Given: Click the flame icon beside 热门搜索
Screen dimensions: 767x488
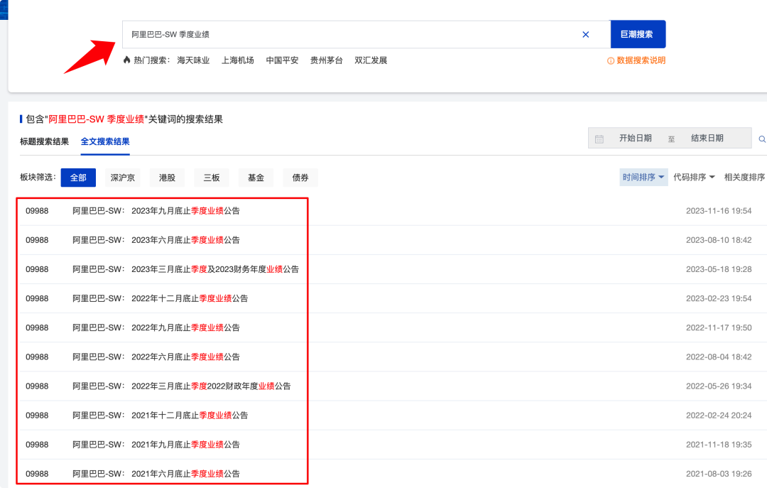Looking at the screenshot, I should coord(126,60).
